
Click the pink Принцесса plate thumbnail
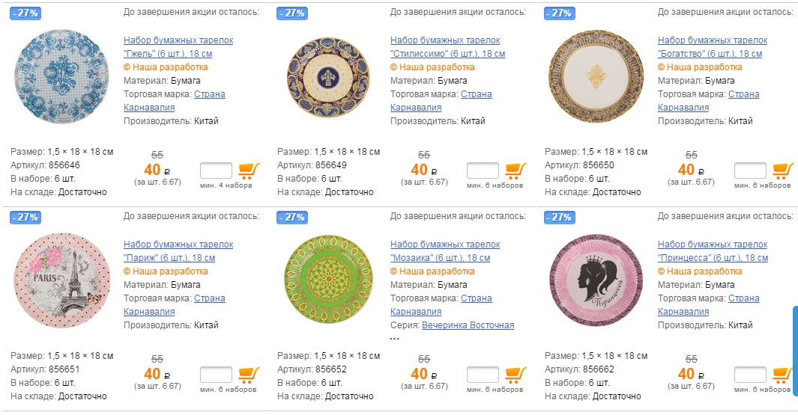tap(596, 280)
